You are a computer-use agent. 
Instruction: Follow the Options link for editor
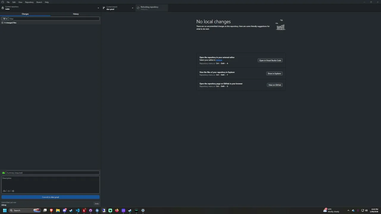point(219,60)
